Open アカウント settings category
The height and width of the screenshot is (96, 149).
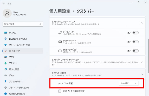[x=23, y=63]
